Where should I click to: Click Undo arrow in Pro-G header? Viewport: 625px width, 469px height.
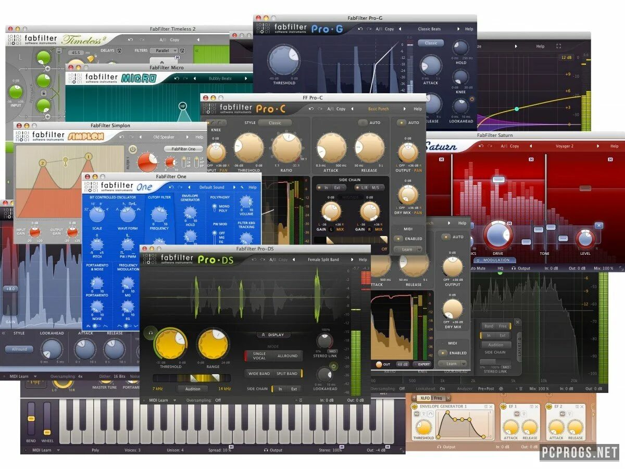point(360,29)
